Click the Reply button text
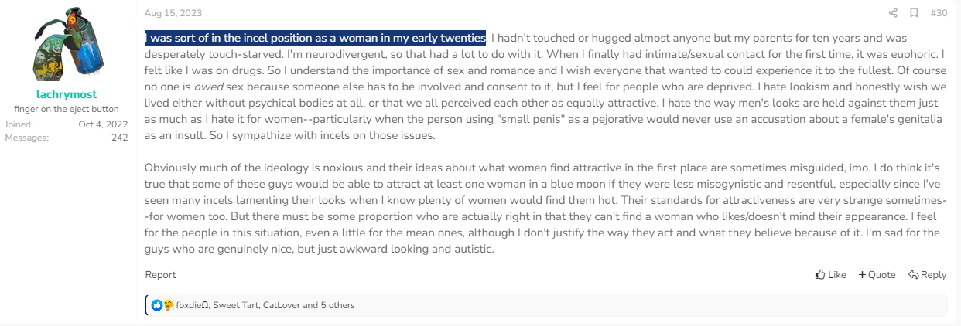 [x=934, y=275]
